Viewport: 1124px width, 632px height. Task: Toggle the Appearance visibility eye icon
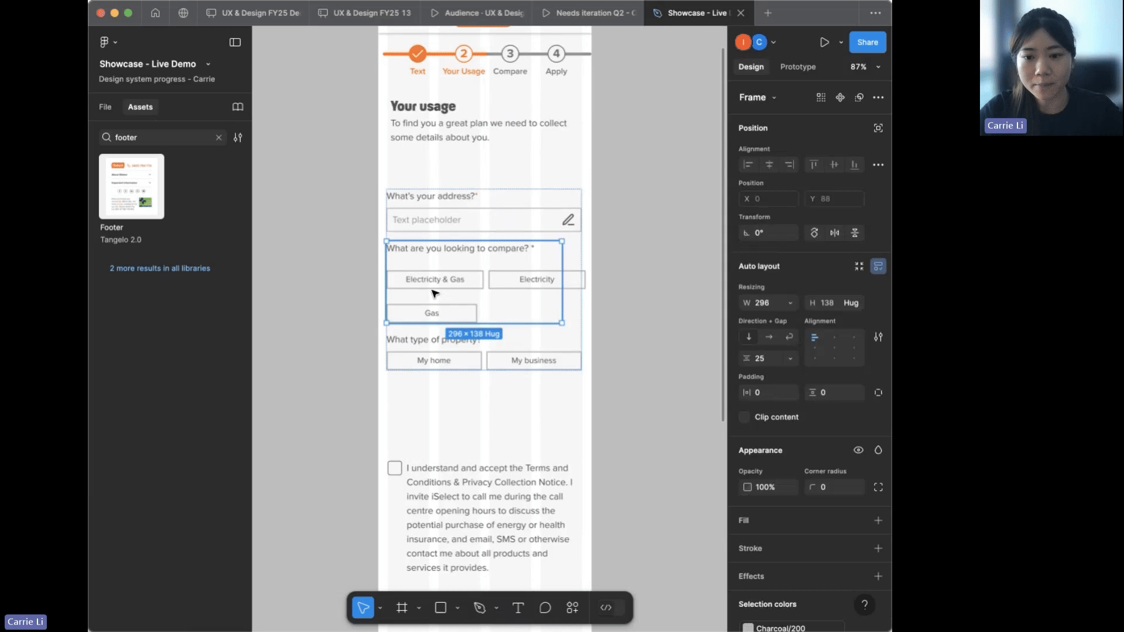[858, 450]
